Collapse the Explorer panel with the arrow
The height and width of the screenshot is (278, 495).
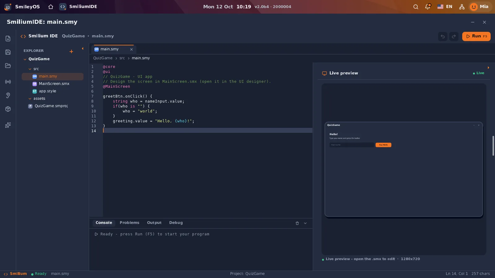click(x=83, y=48)
